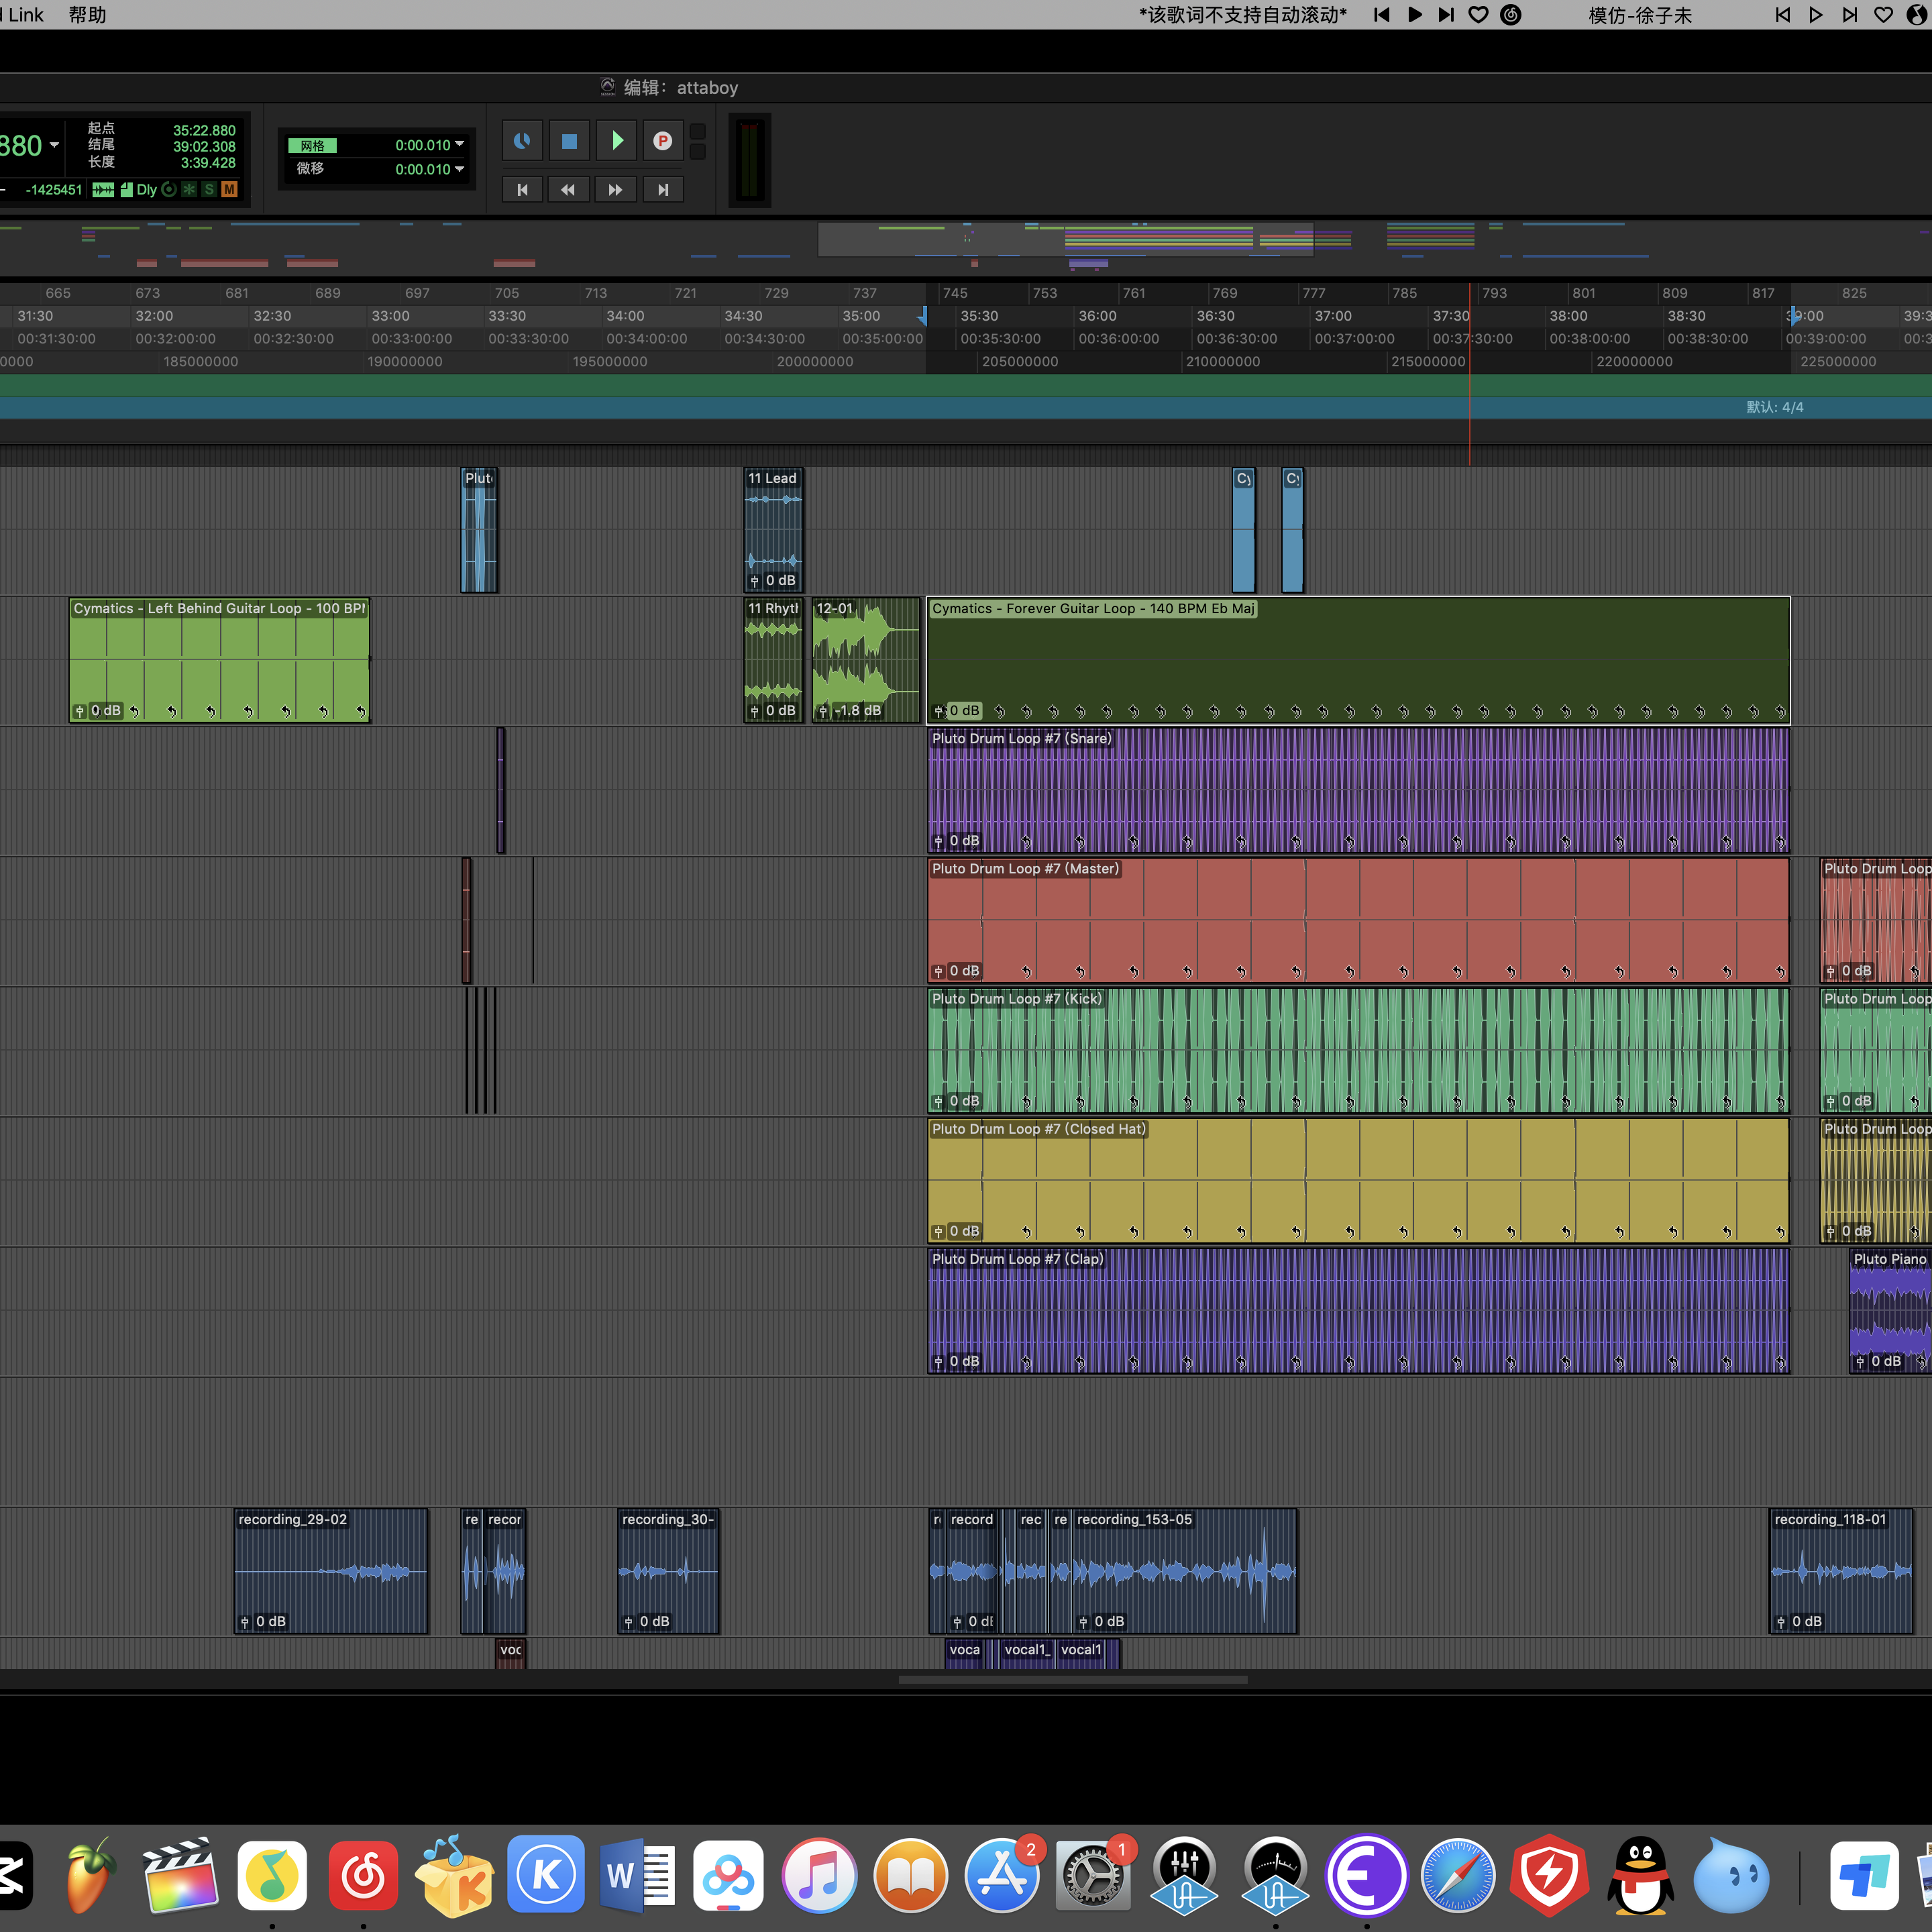Viewport: 1932px width, 1932px height.
Task: Open the purple LUNA app in Dock
Action: pos(1366,1876)
